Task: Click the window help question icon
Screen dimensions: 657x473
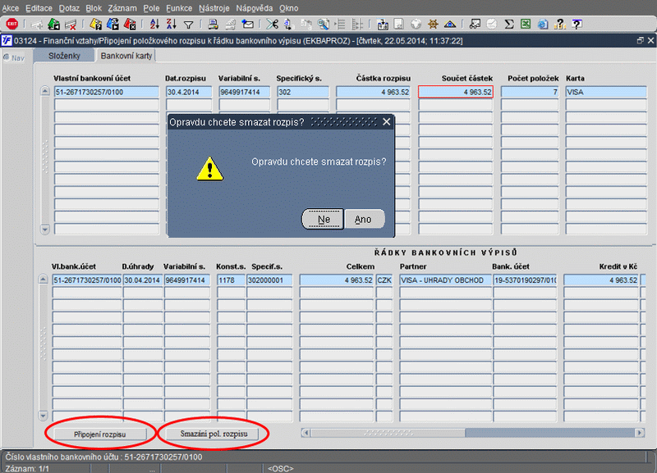Action: (577, 25)
